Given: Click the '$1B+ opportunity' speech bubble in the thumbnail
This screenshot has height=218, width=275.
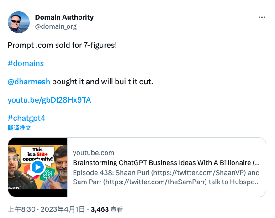Looking at the screenshot, I should tap(37, 155).
